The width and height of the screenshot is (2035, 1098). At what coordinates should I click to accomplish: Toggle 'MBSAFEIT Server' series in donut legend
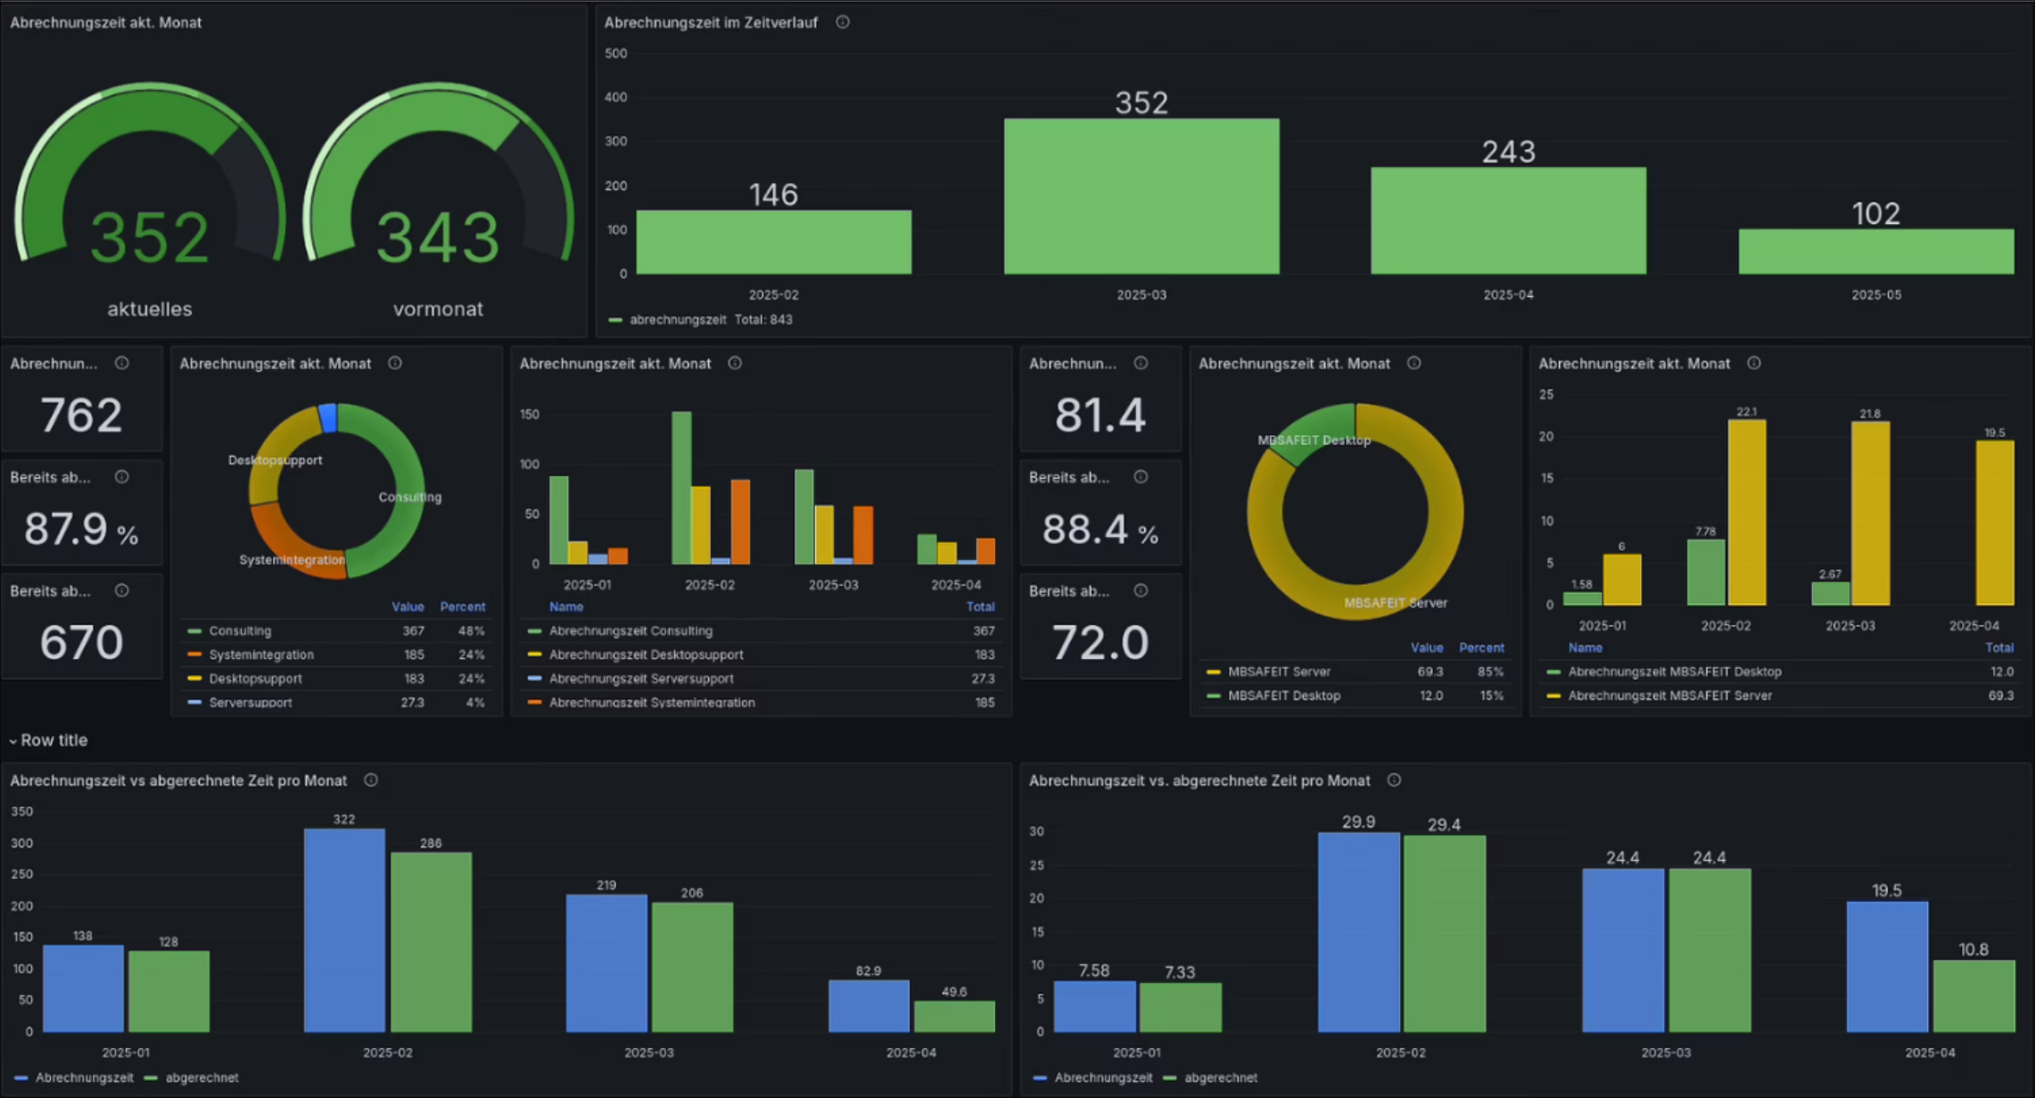coord(1279,672)
